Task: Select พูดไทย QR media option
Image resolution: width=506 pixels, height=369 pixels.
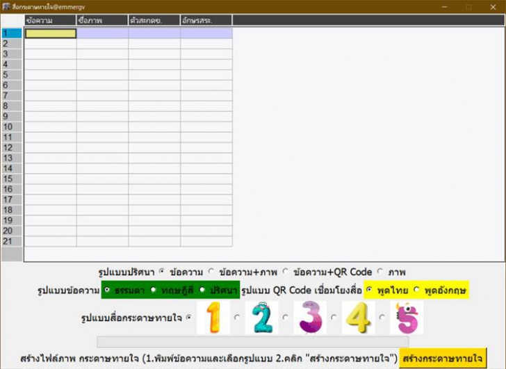Action: 369,290
